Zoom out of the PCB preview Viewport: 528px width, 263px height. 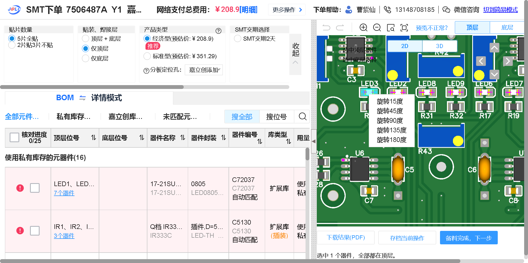377,27
